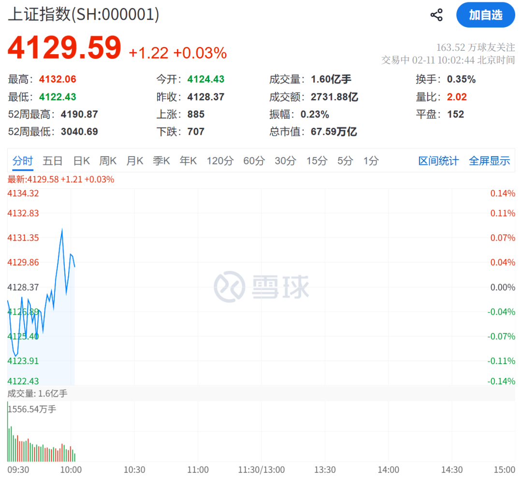Switch to the 15分 chart tab
Viewport: 522px width, 480px height.
pos(317,161)
